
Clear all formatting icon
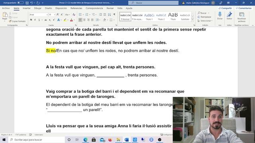[74, 15]
